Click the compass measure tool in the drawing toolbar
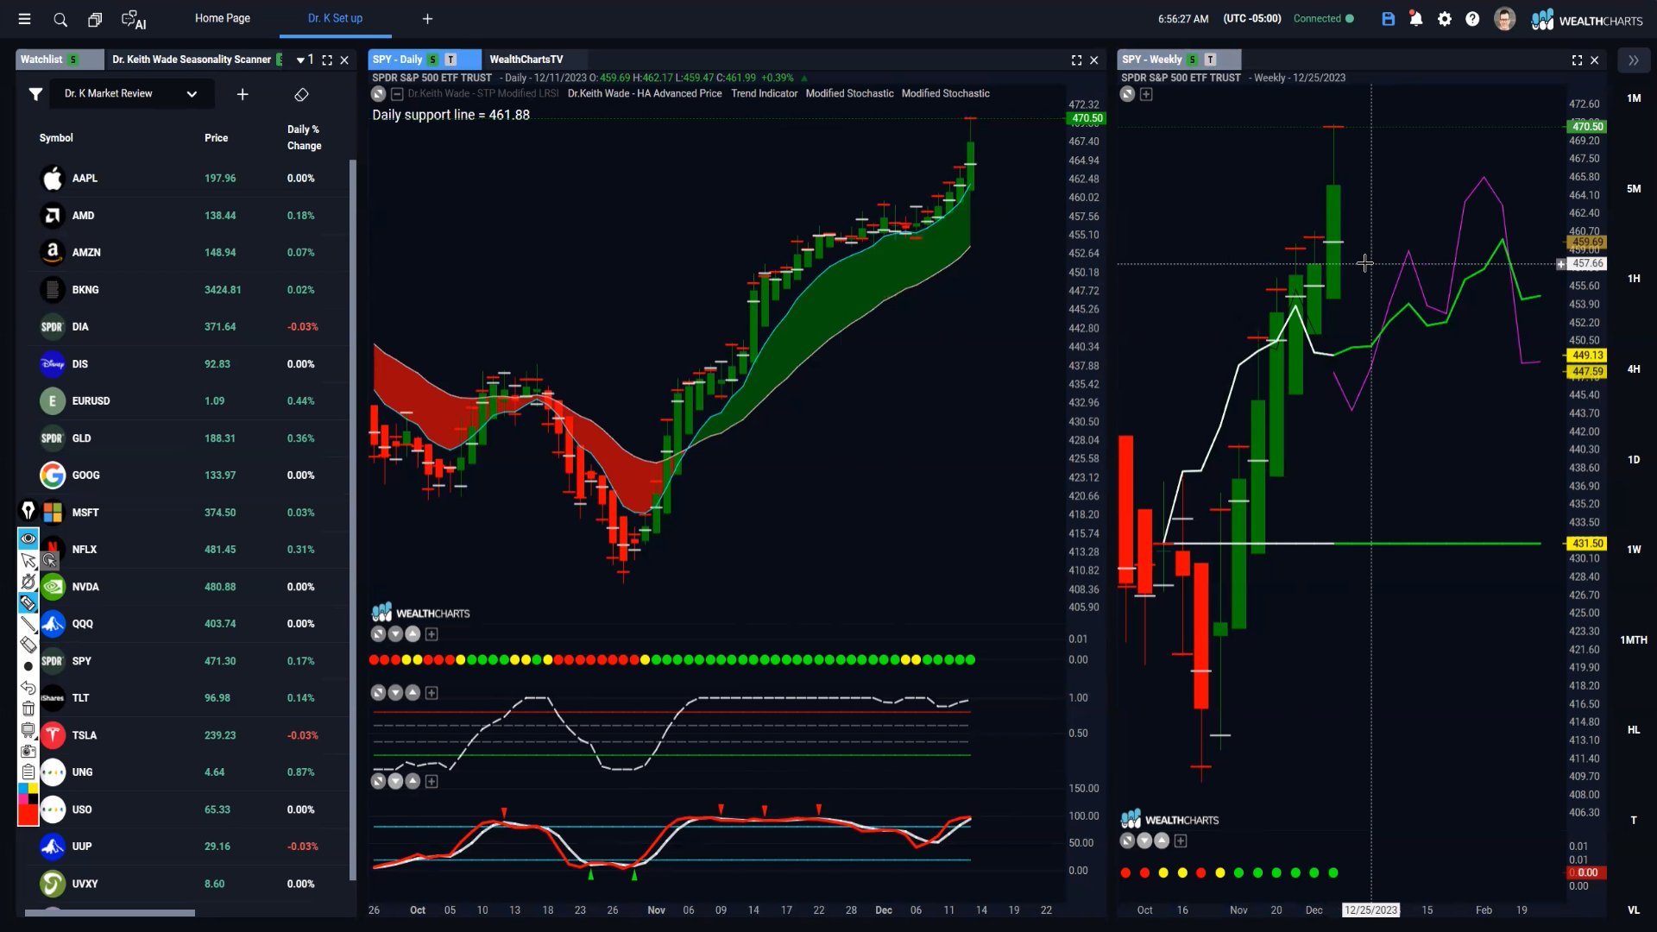1657x932 pixels. [x=28, y=582]
